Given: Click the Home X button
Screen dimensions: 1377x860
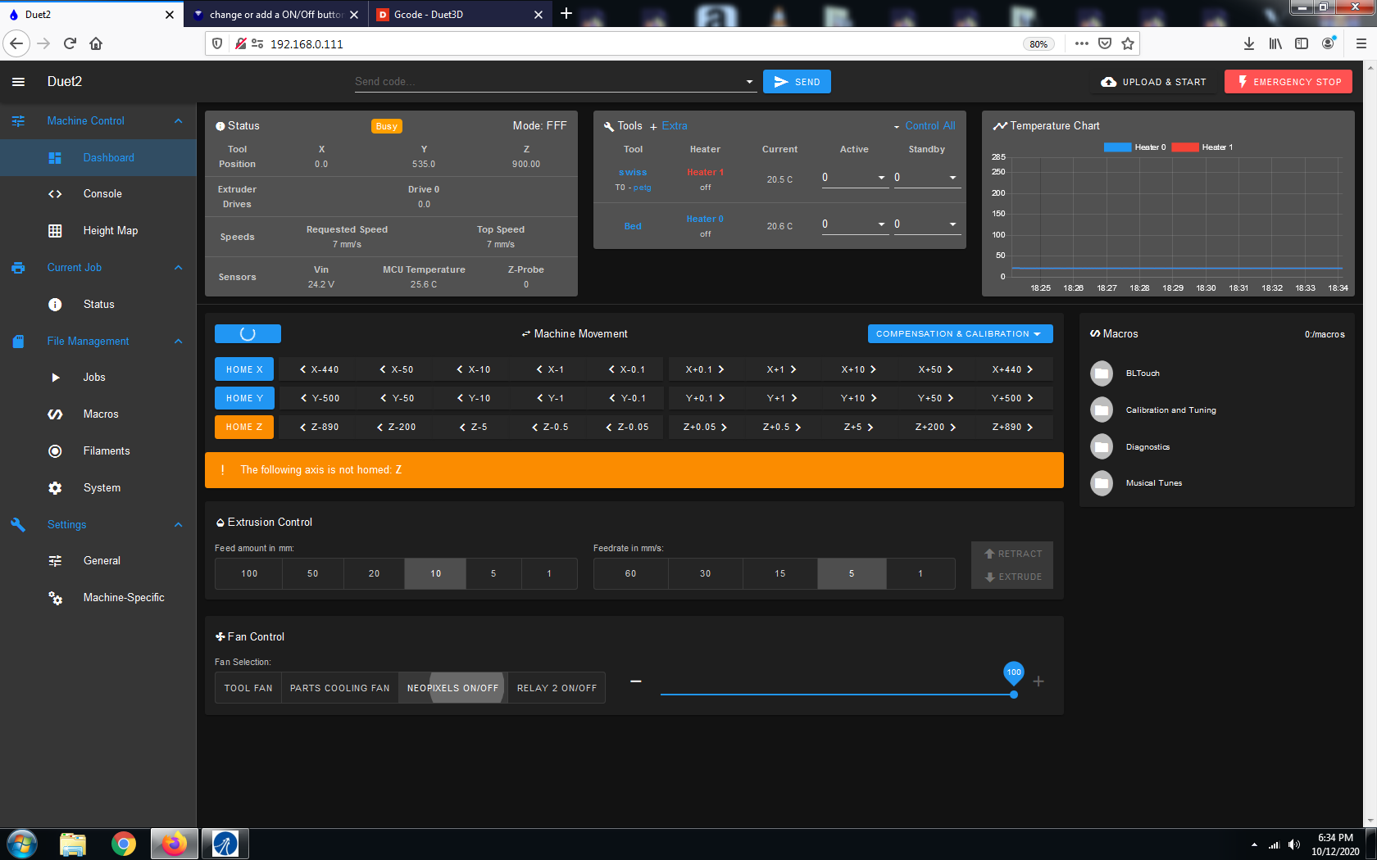Looking at the screenshot, I should 244,369.
